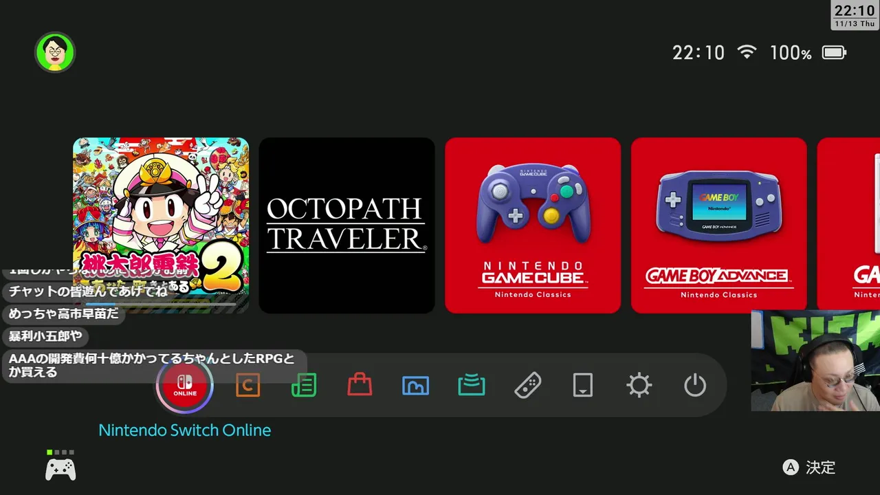
Task: Select the Nintendo Switch Online icon
Action: [x=185, y=386]
